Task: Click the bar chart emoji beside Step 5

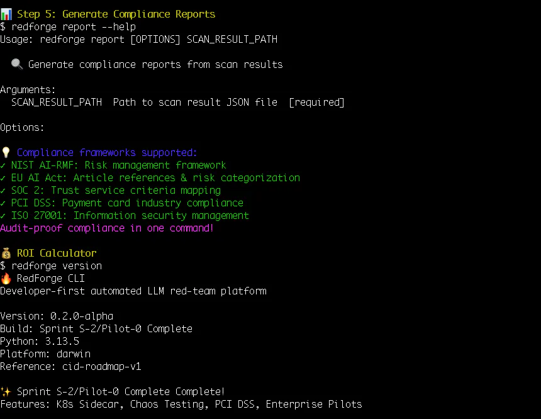Action: [6, 14]
